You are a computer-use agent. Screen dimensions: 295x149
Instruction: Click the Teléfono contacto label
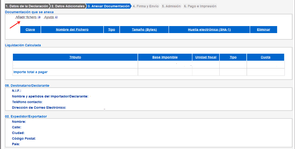click(x=27, y=102)
